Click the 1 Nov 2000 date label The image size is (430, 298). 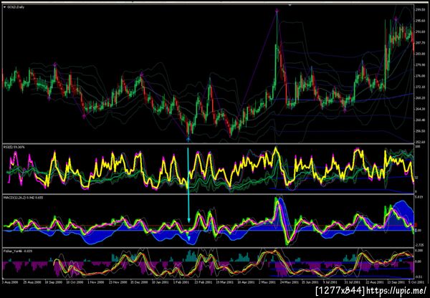click(x=96, y=282)
